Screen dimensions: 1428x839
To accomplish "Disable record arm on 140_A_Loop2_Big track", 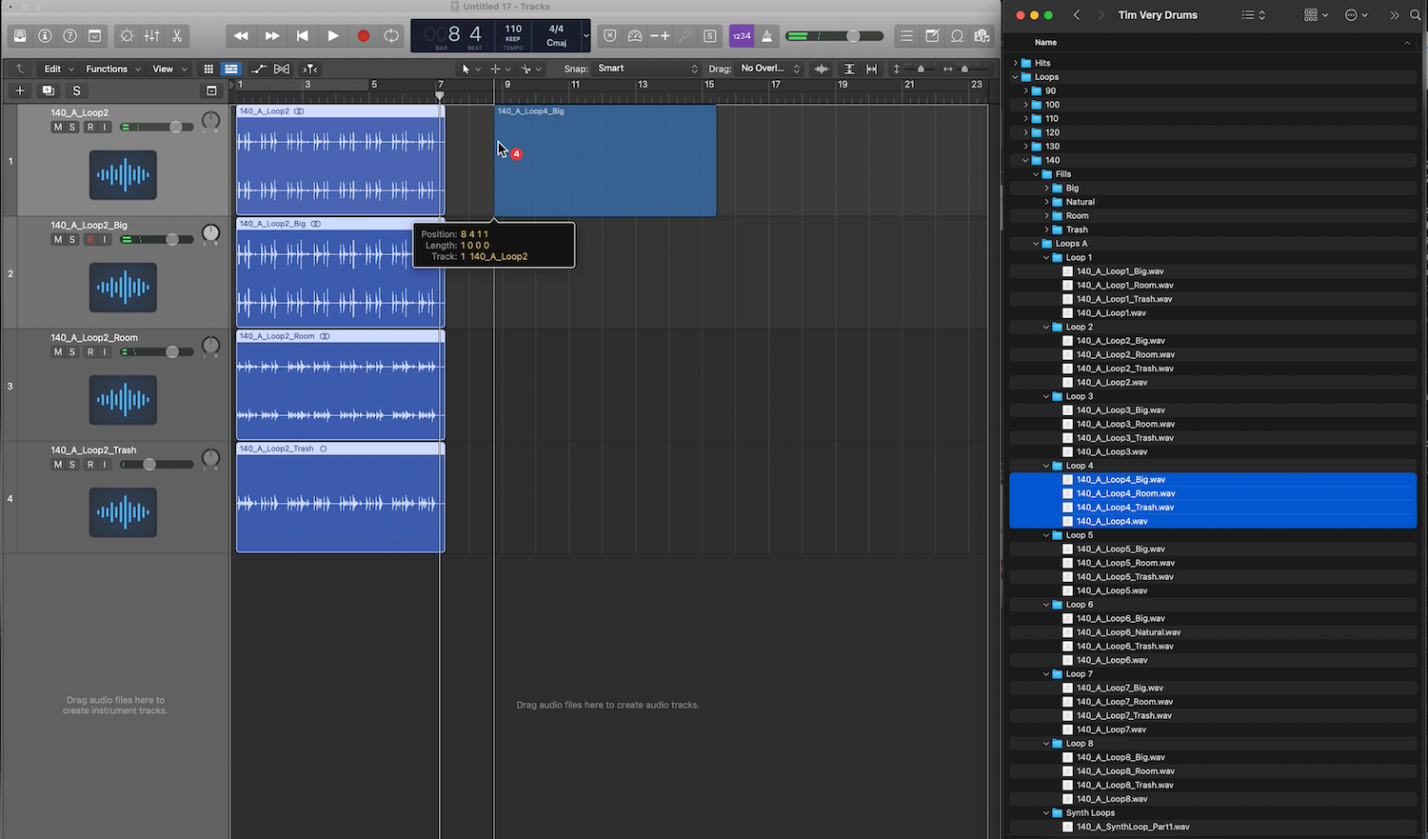I will pos(90,240).
